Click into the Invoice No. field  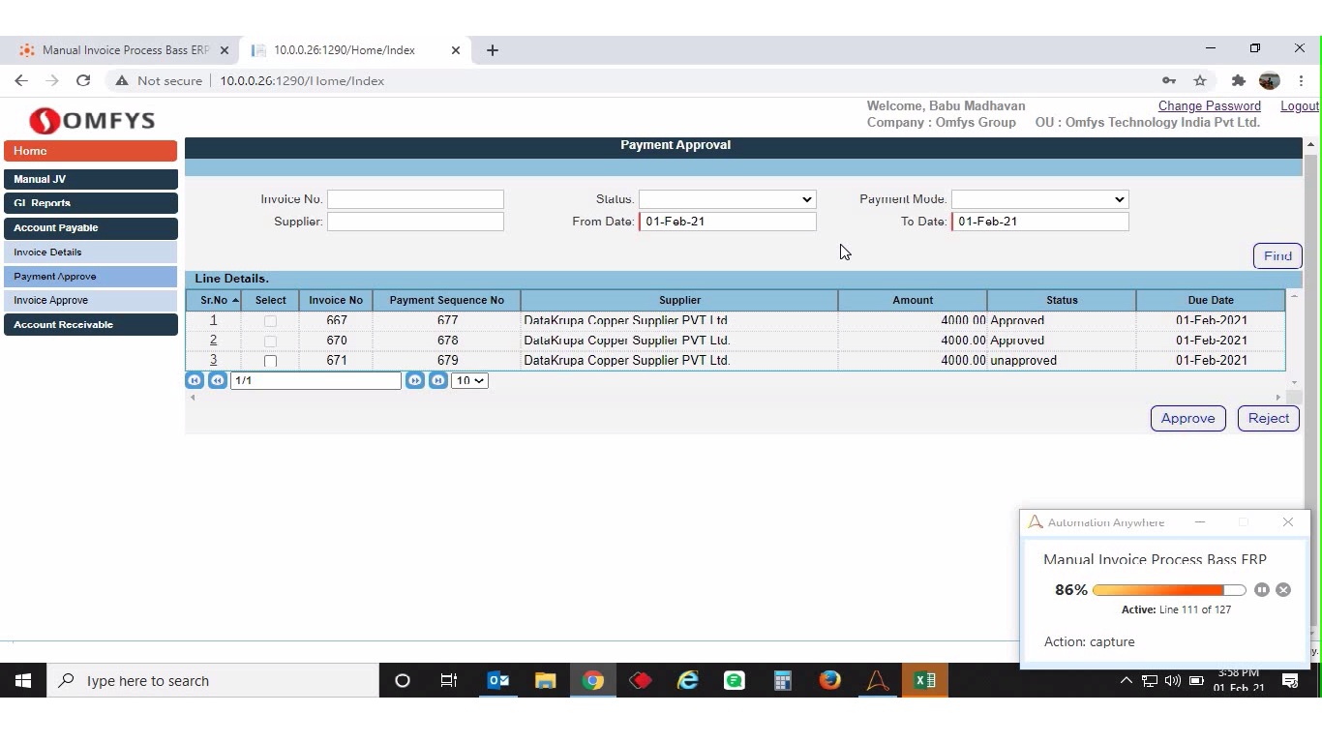click(415, 199)
